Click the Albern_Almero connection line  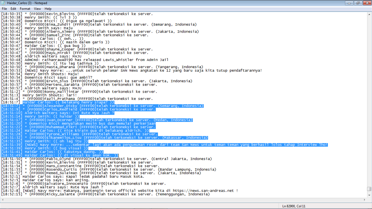(100, 31)
